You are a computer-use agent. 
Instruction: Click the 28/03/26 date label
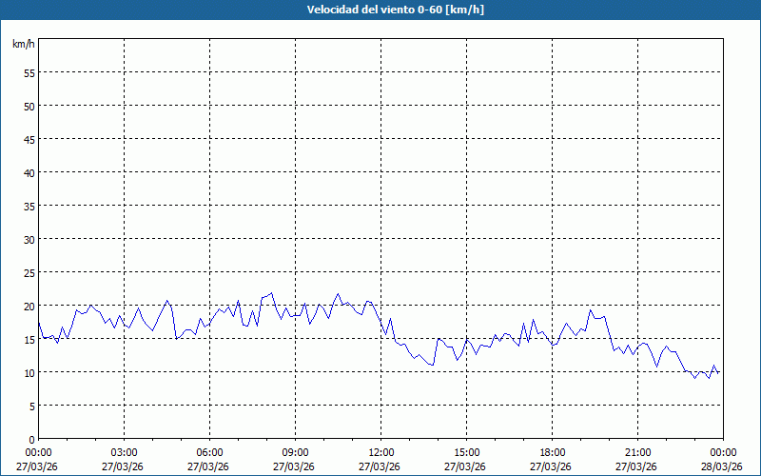[722, 466]
